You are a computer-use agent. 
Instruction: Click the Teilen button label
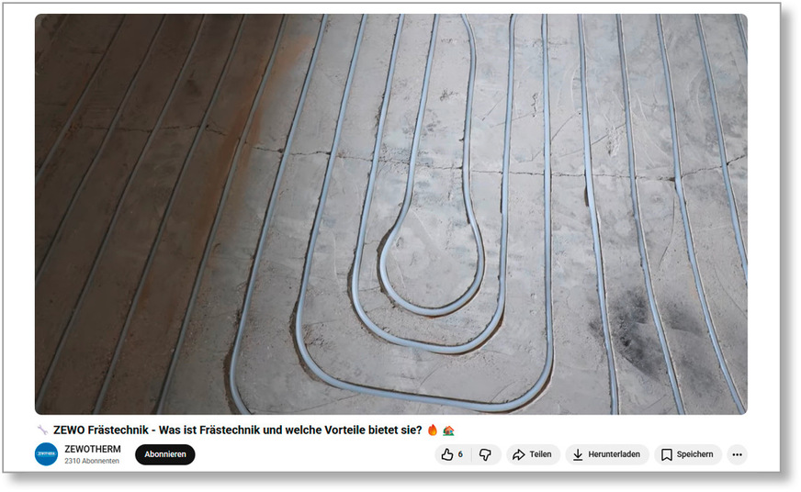[540, 454]
